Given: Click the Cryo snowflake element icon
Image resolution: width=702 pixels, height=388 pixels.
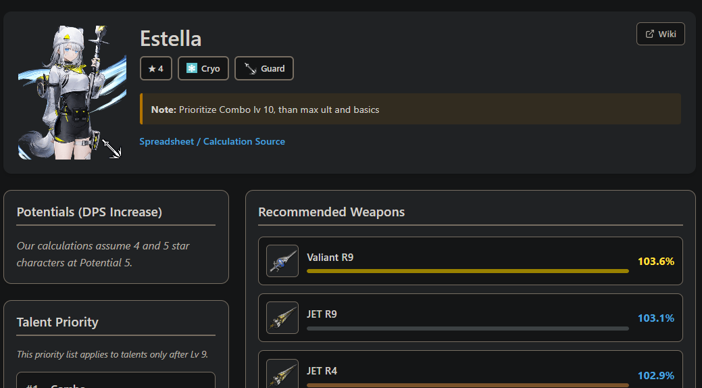Looking at the screenshot, I should (x=192, y=68).
